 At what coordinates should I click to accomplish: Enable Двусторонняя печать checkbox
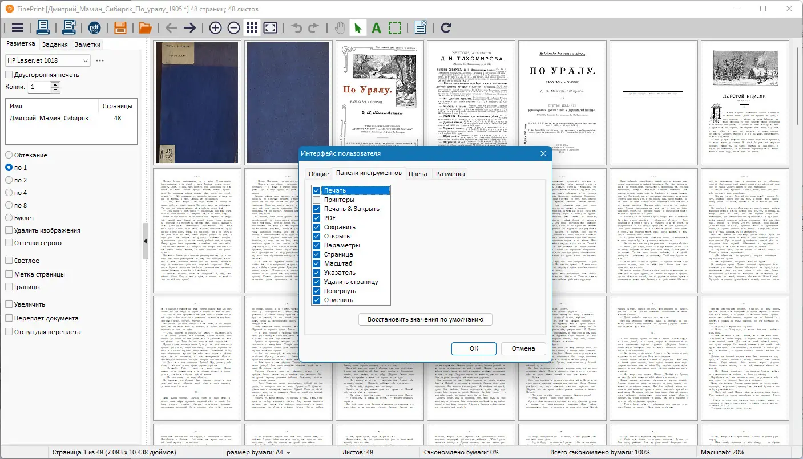pos(9,75)
